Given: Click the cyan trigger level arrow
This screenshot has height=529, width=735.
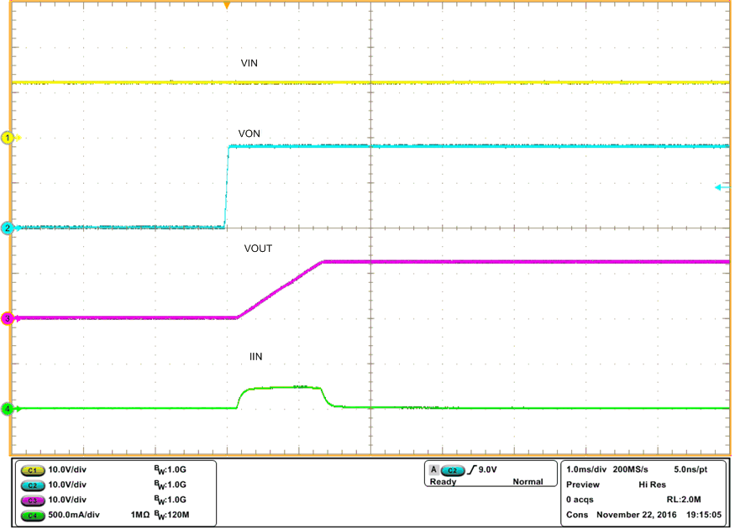Looking at the screenshot, I should pos(718,186).
